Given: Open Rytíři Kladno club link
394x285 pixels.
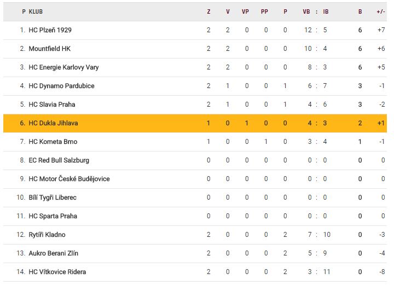Looking at the screenshot, I should point(47,235).
